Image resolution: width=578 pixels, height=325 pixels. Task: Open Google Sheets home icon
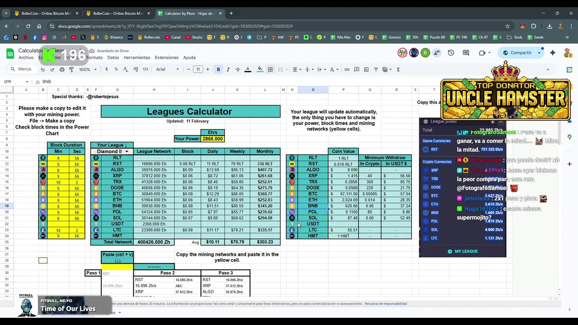pyautogui.click(x=10, y=54)
